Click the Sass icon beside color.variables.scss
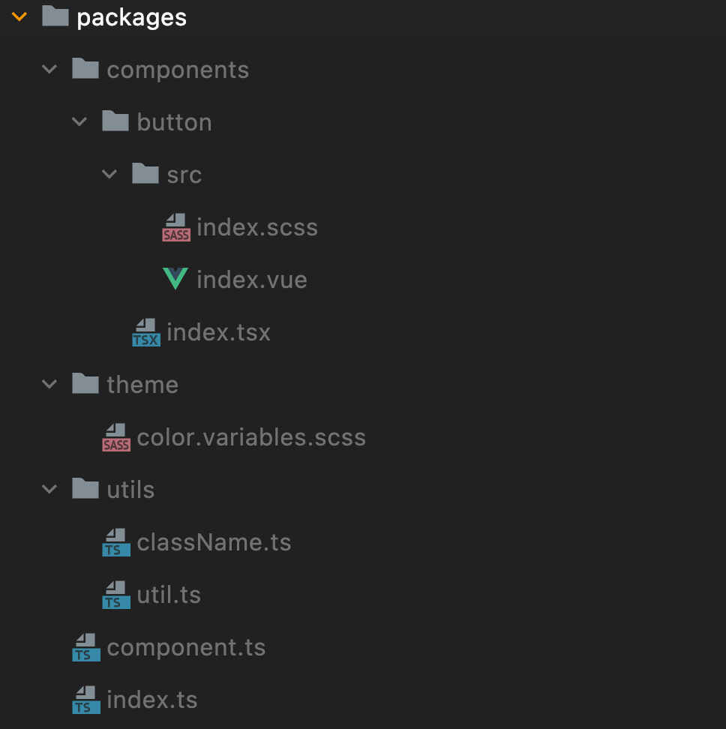The width and height of the screenshot is (726, 729). (x=116, y=437)
